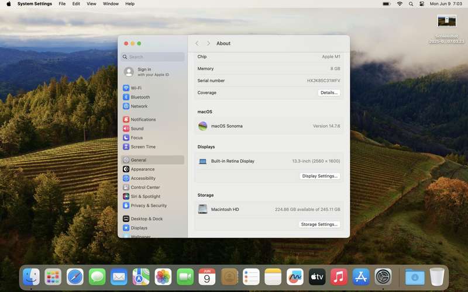Open Wi-Fi settings in sidebar
468x292 pixels.
point(153,88)
